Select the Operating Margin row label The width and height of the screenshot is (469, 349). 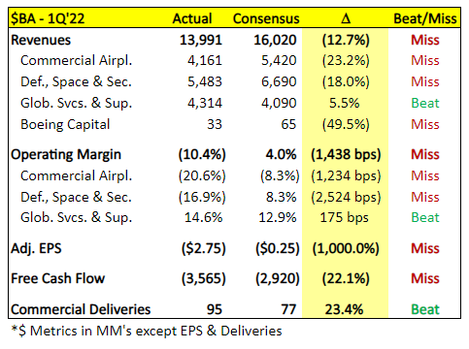(x=66, y=154)
